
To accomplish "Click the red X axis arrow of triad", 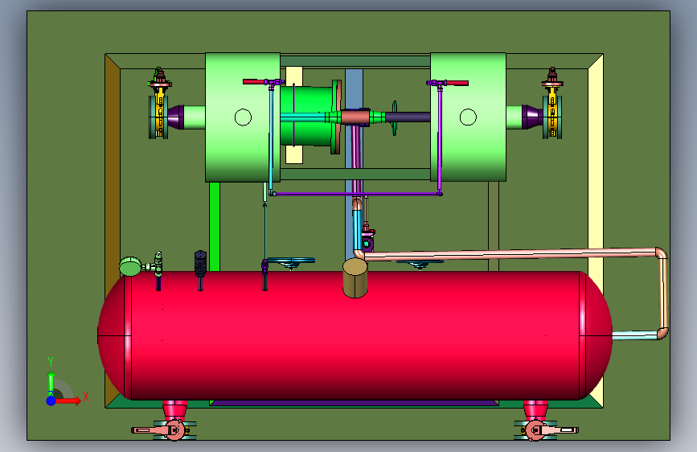I will click(68, 401).
